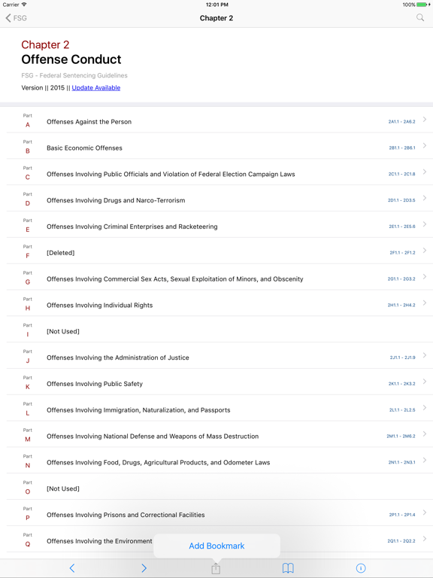Tap the chevron for range 2M1.1 - 2M6.2
This screenshot has width=433, height=578.
425,433
